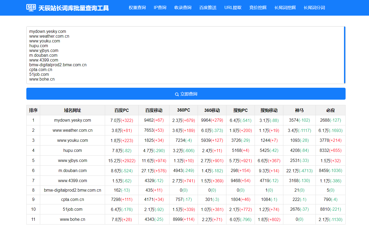
Task: Click 51job.com in the results table
Action: point(73,209)
